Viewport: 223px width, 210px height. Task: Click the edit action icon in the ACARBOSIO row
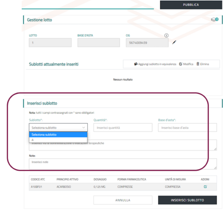coord(205,187)
